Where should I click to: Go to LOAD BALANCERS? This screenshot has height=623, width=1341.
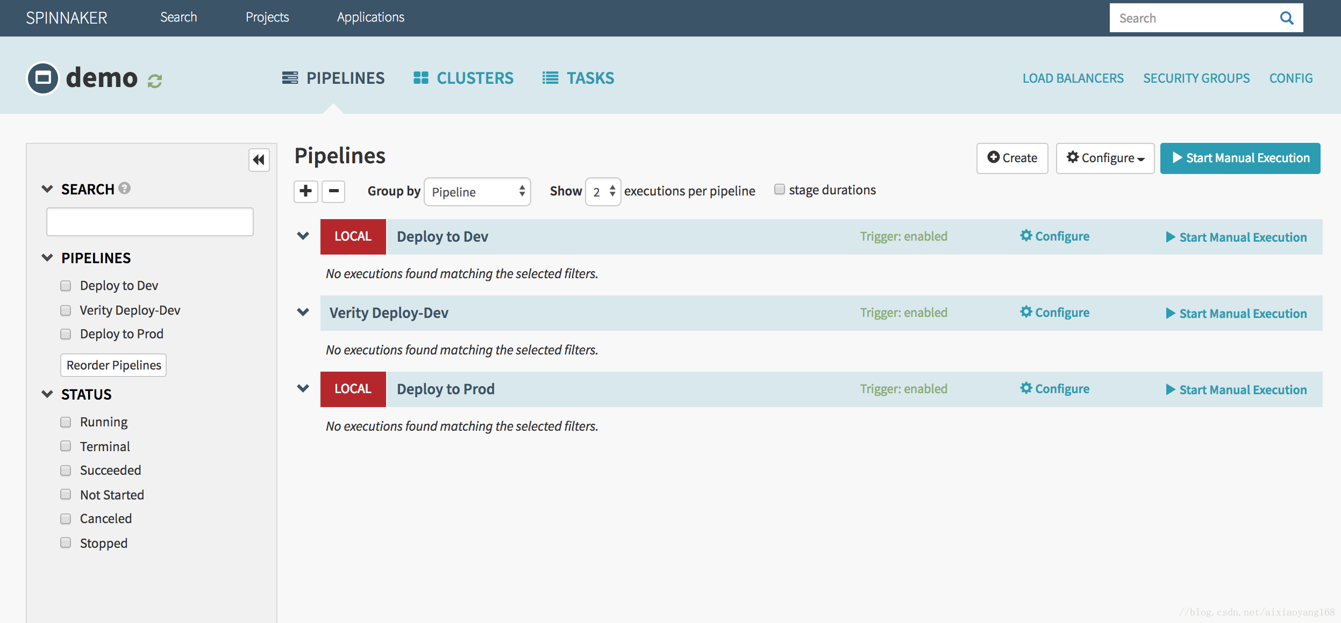pos(1073,78)
